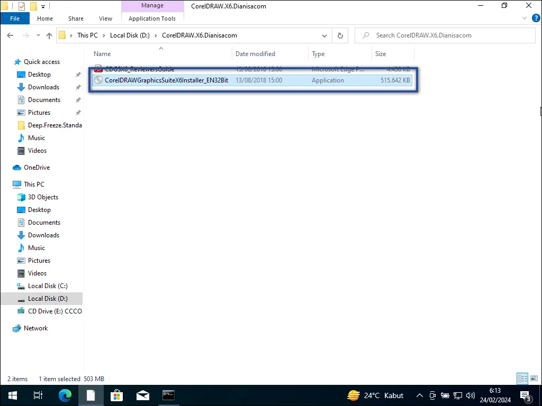The image size is (542, 406).
Task: Unpin Pictures from Quick access
Action: (x=77, y=112)
